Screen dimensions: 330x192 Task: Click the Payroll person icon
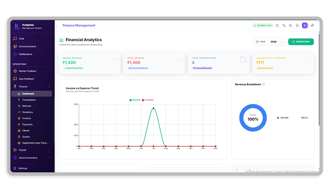click(x=15, y=150)
